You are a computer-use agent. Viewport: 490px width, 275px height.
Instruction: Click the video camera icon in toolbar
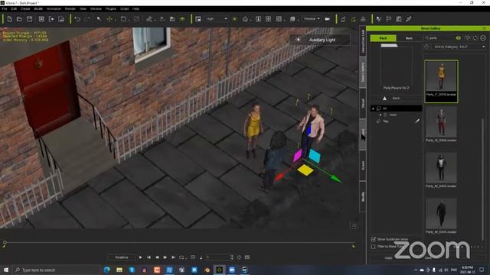click(327, 19)
